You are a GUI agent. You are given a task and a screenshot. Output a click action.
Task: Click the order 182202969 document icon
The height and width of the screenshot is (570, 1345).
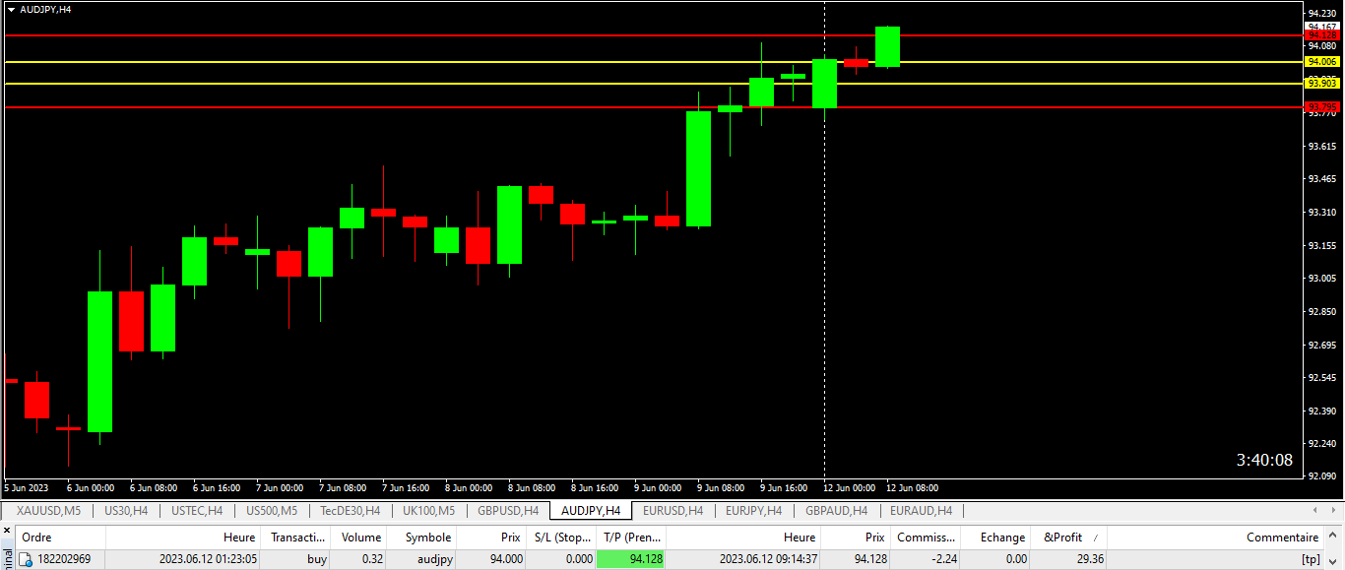pyautogui.click(x=26, y=559)
